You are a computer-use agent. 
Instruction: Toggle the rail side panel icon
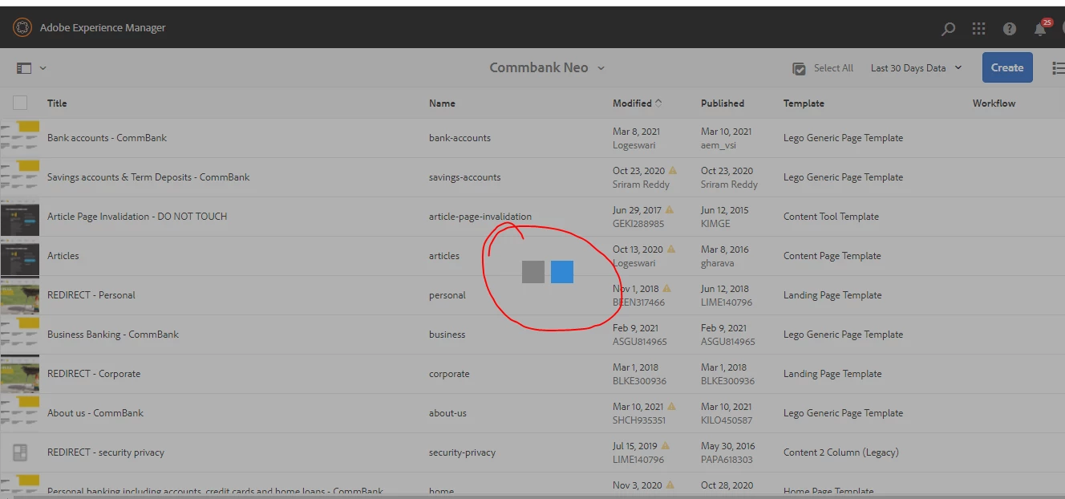tap(24, 68)
